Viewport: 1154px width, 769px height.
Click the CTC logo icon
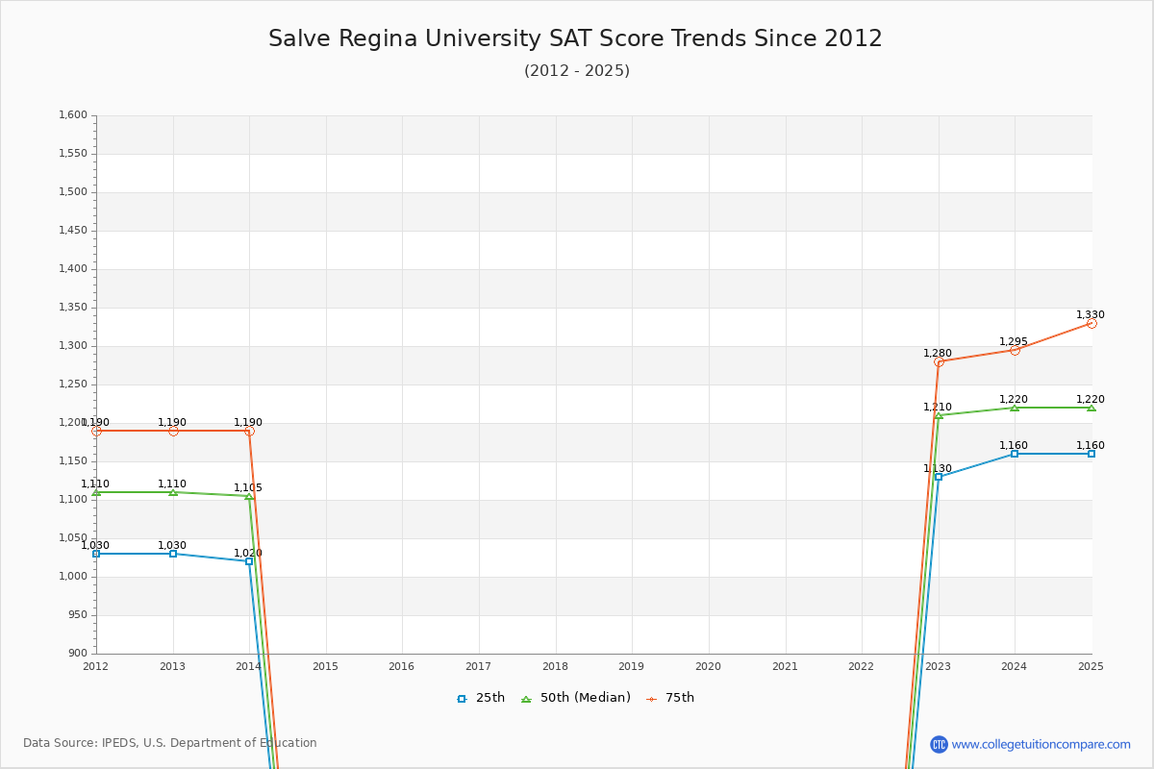(x=939, y=744)
